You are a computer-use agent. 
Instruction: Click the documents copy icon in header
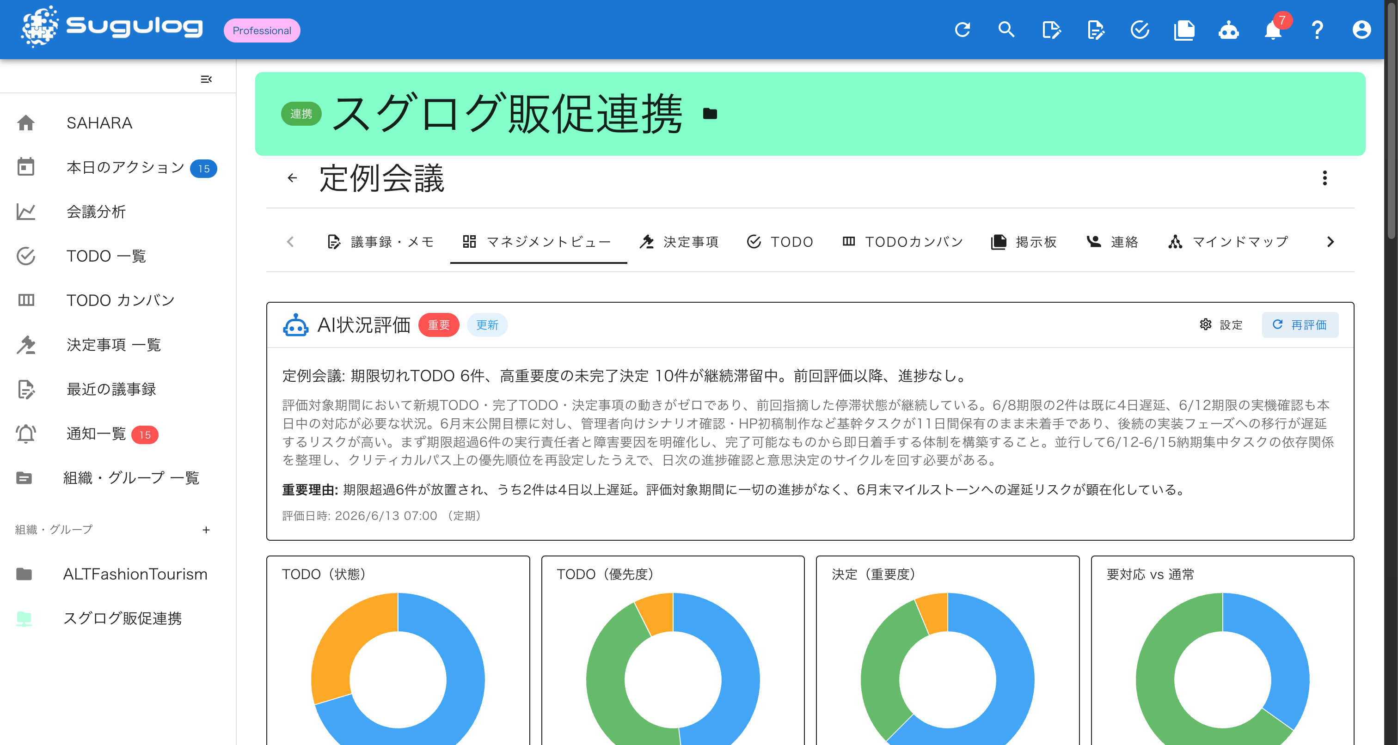[1184, 30]
